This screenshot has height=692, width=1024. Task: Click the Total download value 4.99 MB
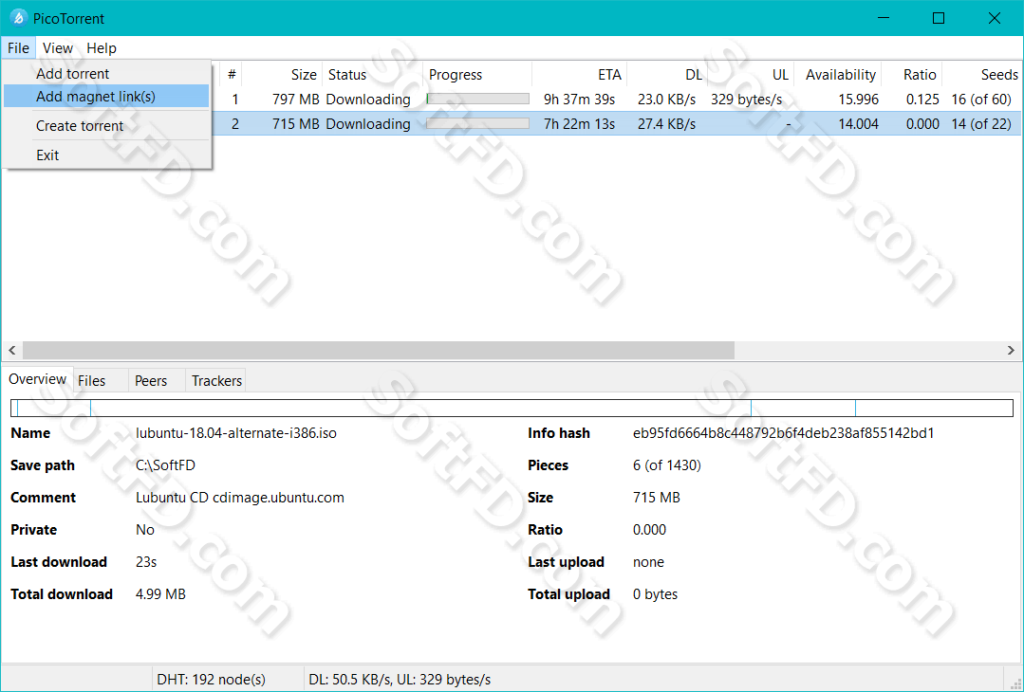[160, 594]
